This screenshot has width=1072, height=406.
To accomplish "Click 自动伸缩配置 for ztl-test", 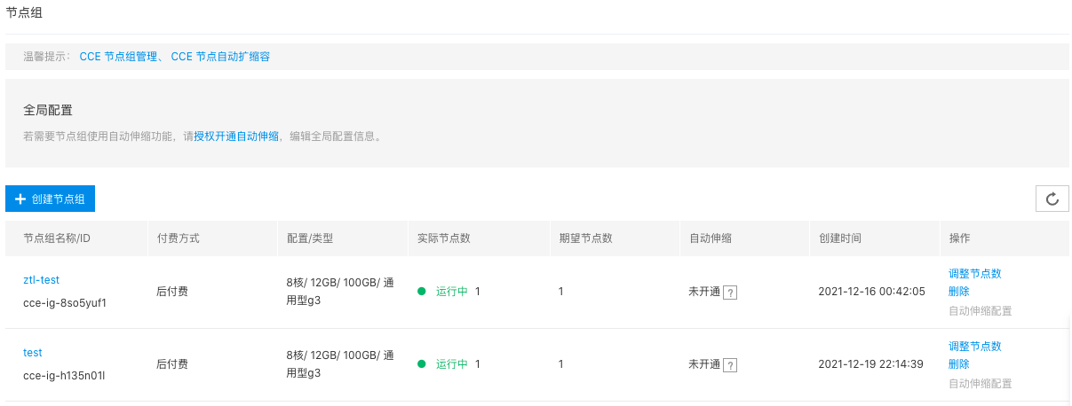I will (x=980, y=311).
